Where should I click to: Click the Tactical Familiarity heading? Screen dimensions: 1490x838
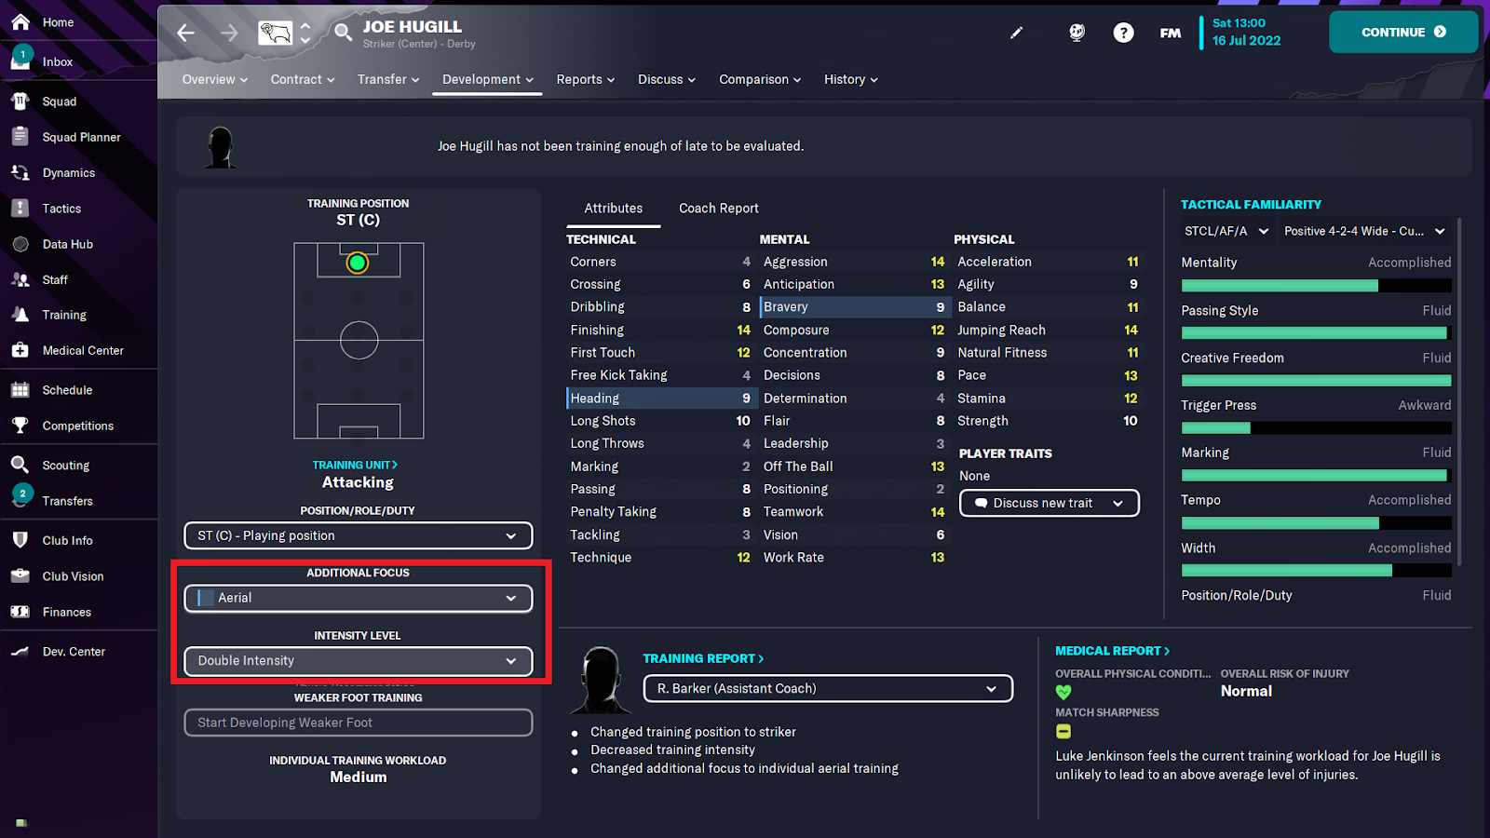click(1251, 205)
